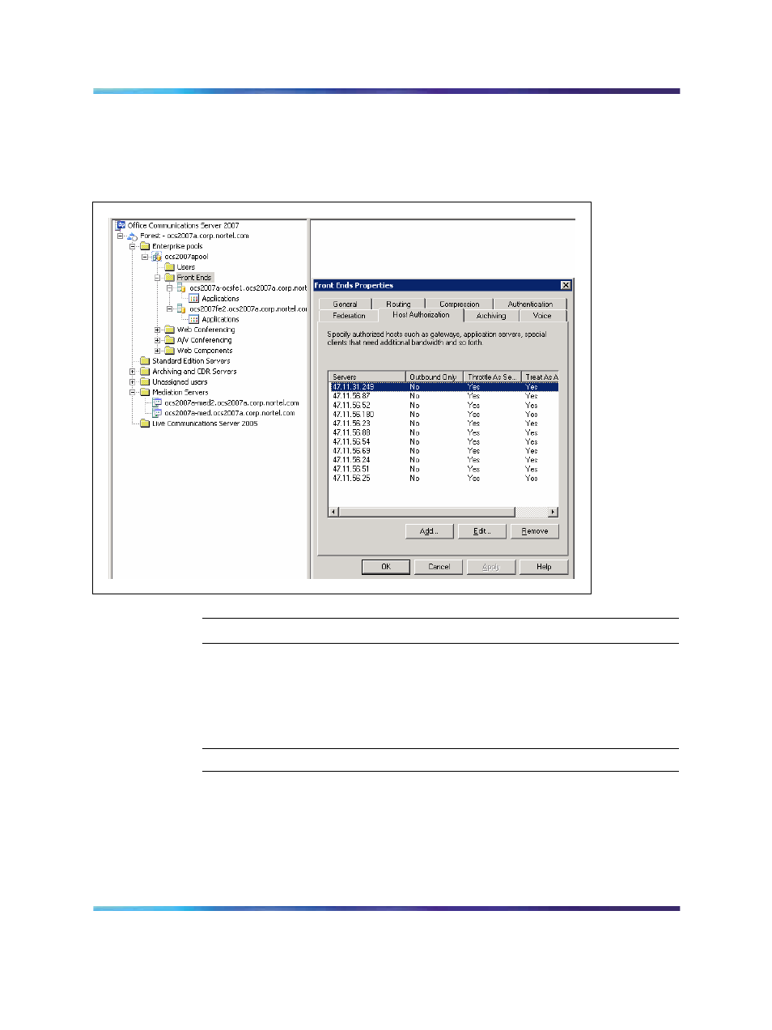Viewport: 772px width, 1030px height.
Task: Select the Enterprise pools folder icon
Action: pos(145,246)
